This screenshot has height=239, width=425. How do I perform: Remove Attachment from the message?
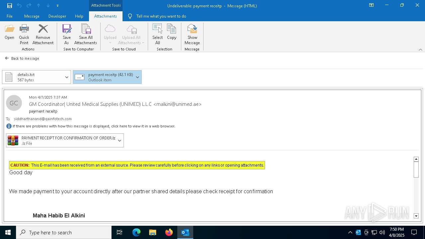[x=43, y=34]
